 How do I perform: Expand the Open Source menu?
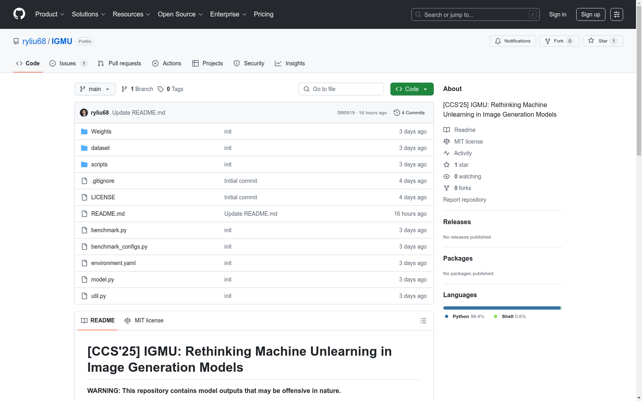pos(181,14)
